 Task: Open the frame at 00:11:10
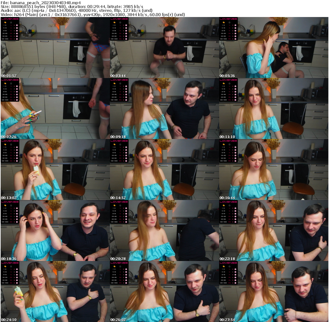pos(273,109)
